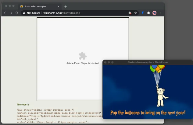Click 'The code is:-' text

click(23, 105)
